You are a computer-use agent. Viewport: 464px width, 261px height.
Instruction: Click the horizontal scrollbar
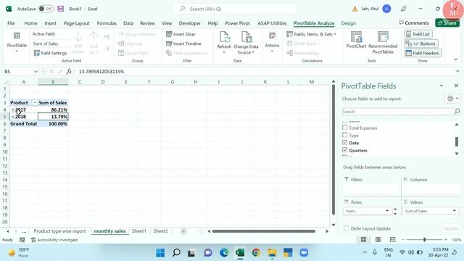[x=264, y=231]
